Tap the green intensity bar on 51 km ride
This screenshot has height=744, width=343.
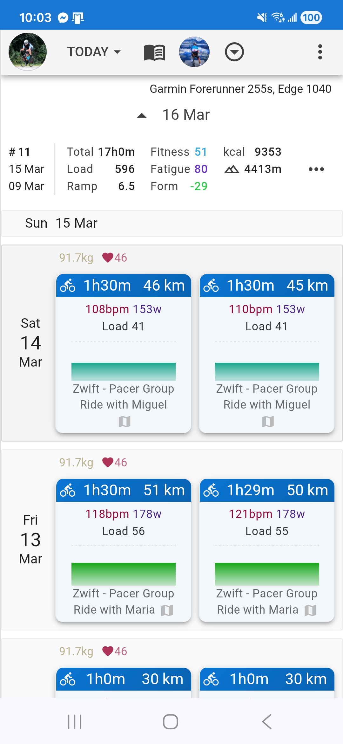tap(124, 574)
